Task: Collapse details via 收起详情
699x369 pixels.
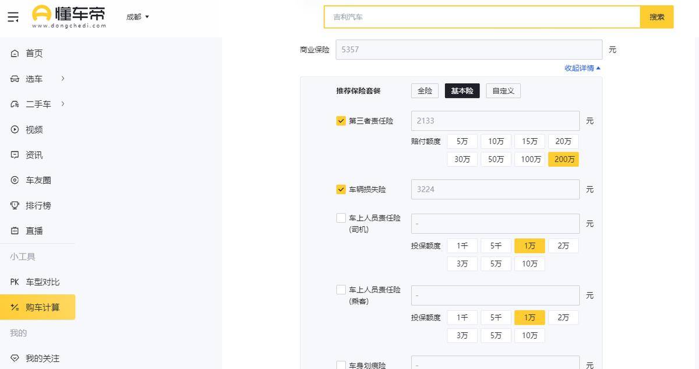Action: pos(582,68)
